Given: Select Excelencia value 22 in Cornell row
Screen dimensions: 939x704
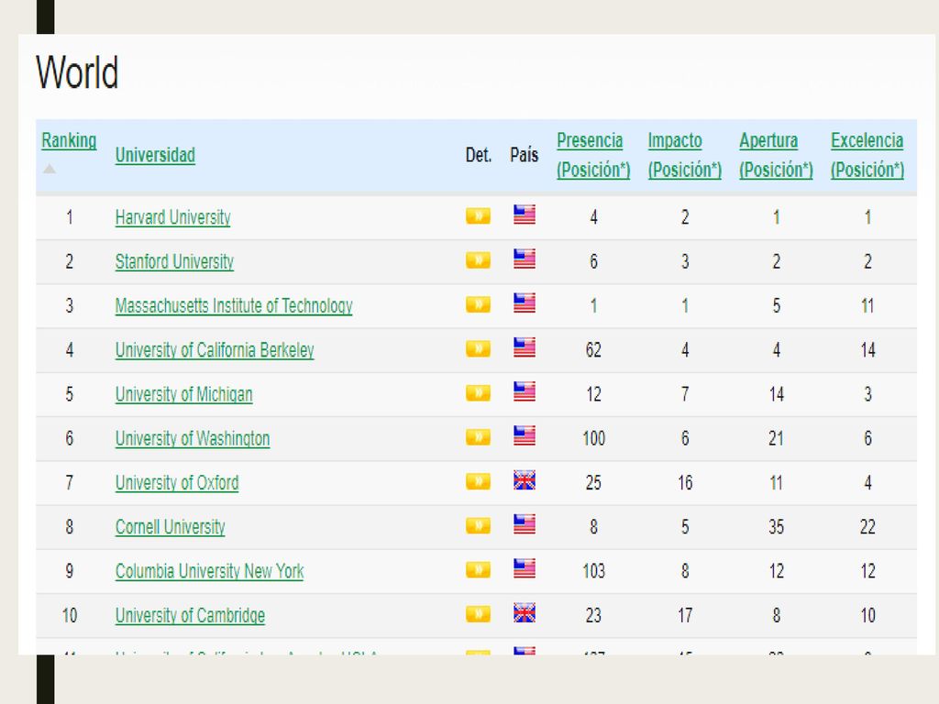Looking at the screenshot, I should 867,527.
